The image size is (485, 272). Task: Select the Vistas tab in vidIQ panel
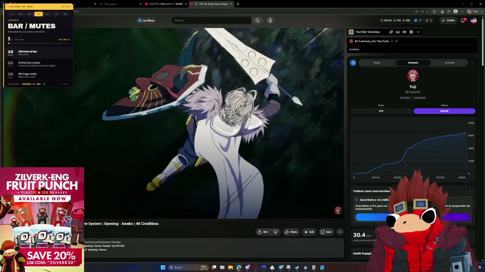(377, 63)
